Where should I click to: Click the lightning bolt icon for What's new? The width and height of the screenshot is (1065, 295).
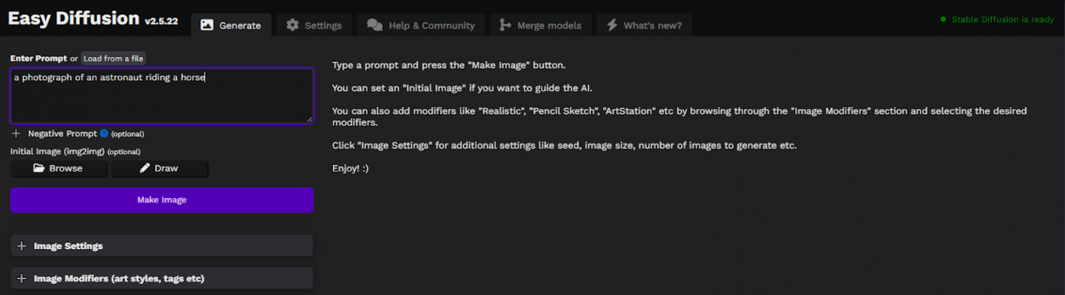coord(612,25)
